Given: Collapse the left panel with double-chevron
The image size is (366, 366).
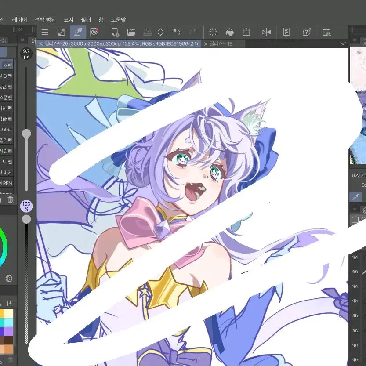Looking at the screenshot, I should click(20, 29).
